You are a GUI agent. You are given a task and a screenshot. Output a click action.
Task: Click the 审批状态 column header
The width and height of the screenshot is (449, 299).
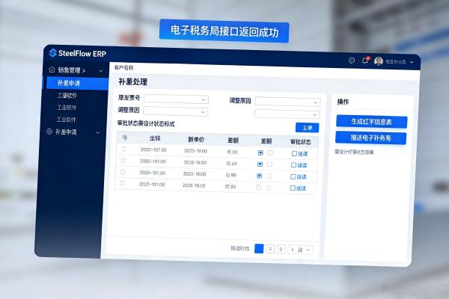point(300,142)
